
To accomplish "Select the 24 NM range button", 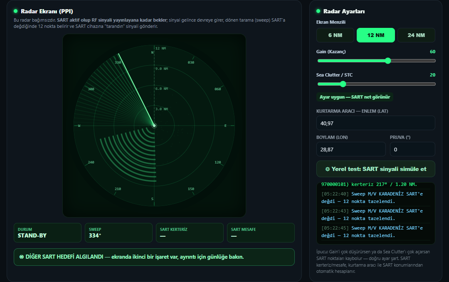I will (x=416, y=35).
